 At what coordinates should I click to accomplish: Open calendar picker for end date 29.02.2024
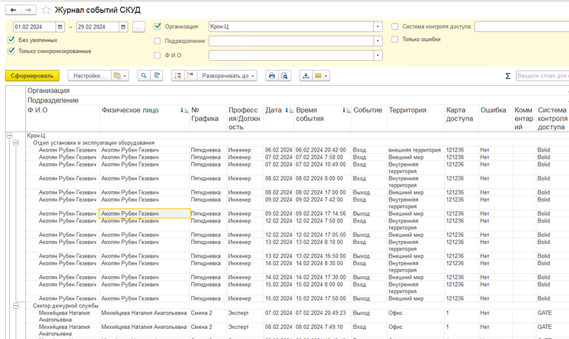click(123, 27)
